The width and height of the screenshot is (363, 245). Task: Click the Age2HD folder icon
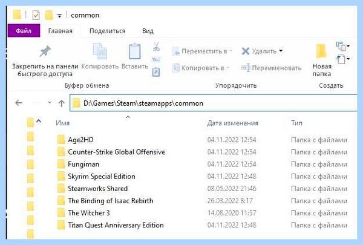tap(61, 140)
